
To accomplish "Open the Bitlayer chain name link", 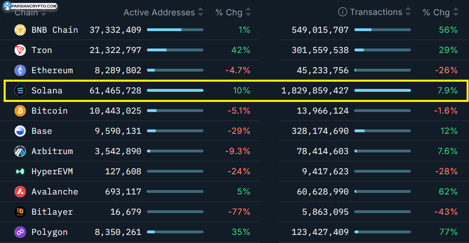I will pyautogui.click(x=52, y=212).
